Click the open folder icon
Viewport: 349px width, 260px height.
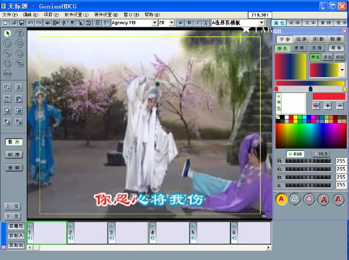pyautogui.click(x=13, y=23)
